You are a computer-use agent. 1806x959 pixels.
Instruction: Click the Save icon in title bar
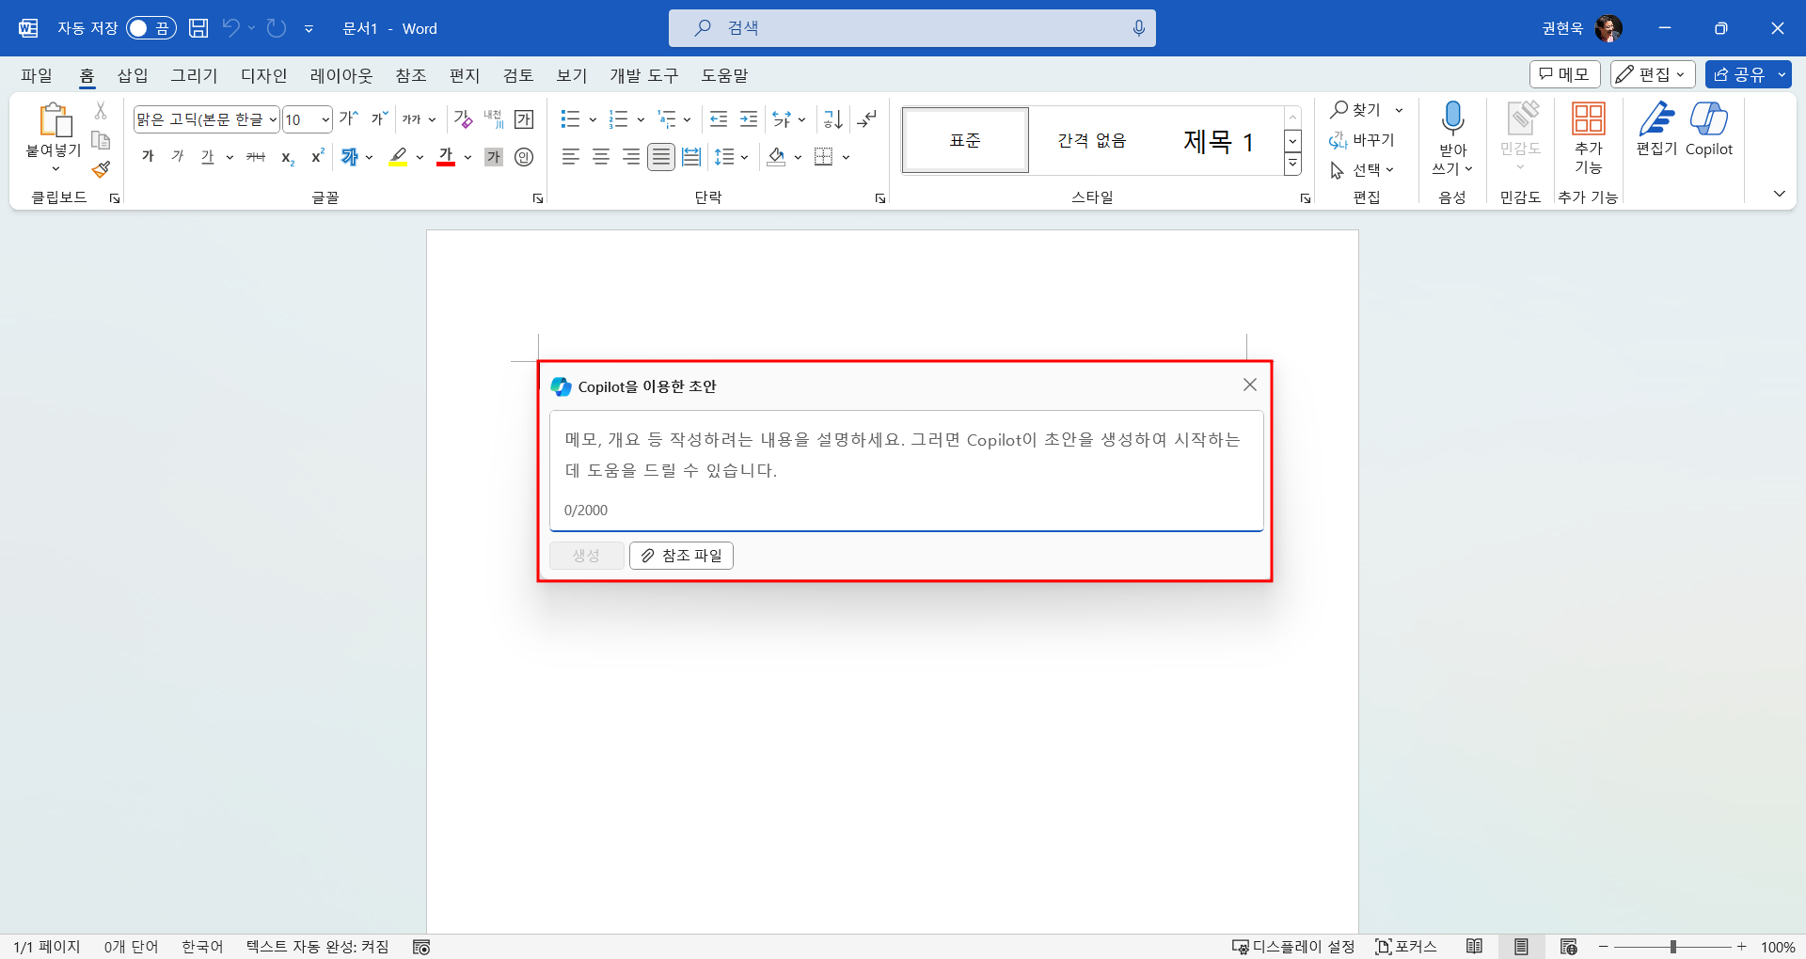(198, 28)
